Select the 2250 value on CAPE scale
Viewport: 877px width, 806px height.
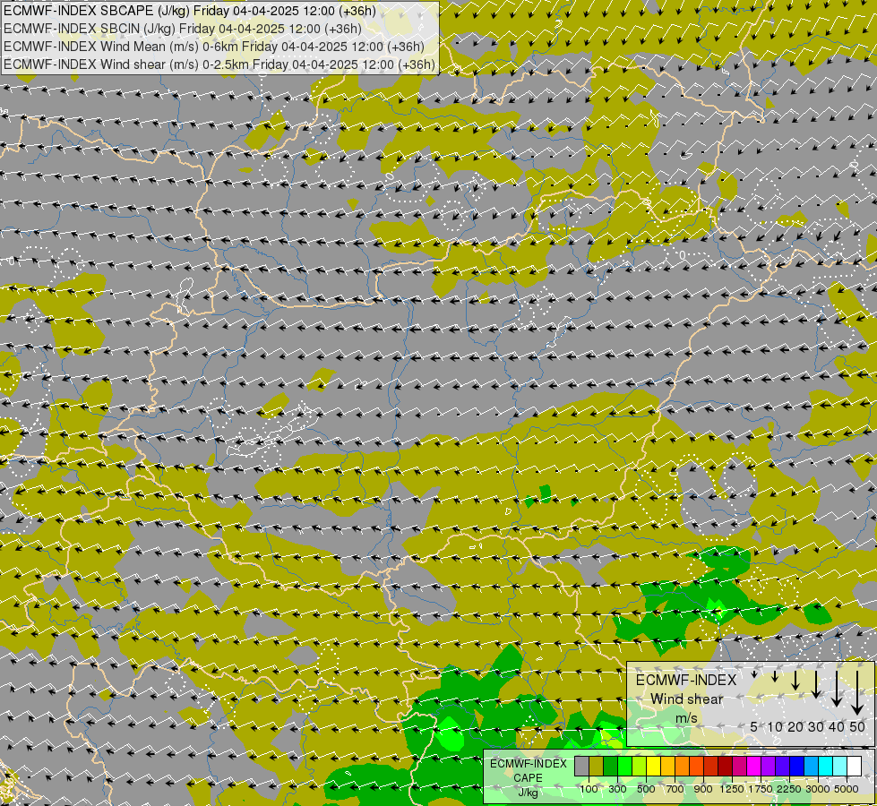click(789, 789)
